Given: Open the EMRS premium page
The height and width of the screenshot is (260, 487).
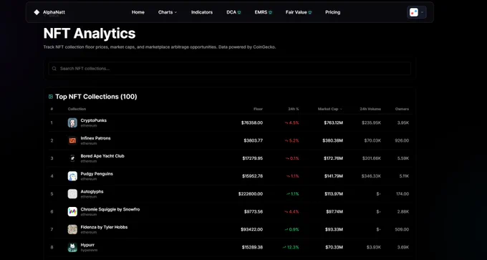Looking at the screenshot, I should pos(264,12).
